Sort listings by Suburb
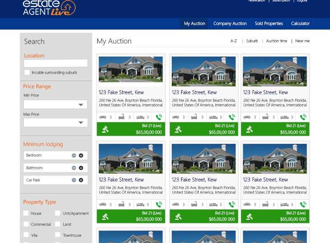Image resolution: width=330 pixels, height=243 pixels. [252, 41]
